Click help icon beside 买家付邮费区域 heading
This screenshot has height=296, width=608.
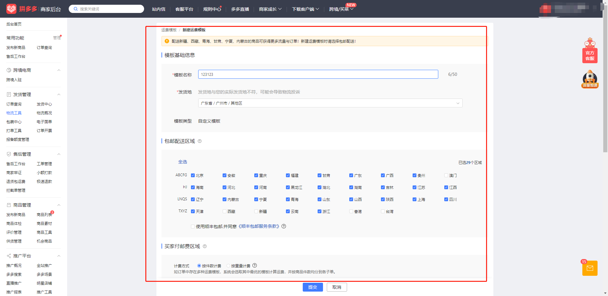(205, 246)
